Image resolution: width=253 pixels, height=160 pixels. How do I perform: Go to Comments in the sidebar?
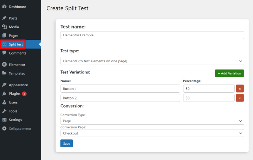17,53
